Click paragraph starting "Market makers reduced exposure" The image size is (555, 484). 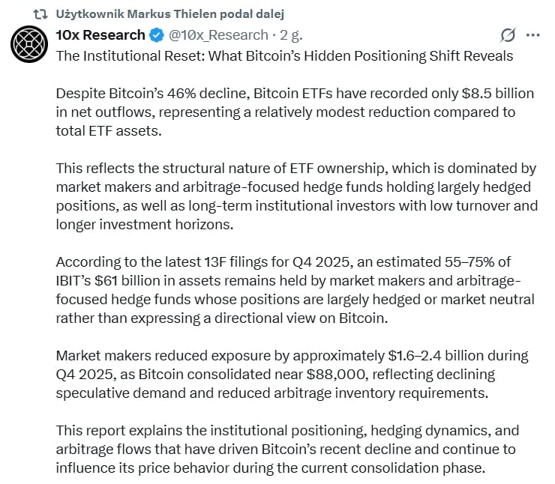point(292,373)
